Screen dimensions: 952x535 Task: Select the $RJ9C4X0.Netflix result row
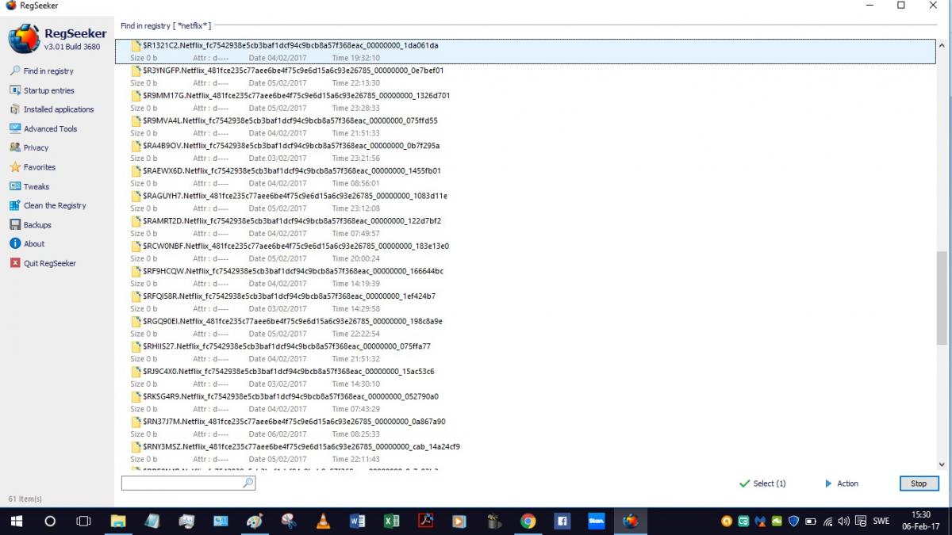[526, 378]
